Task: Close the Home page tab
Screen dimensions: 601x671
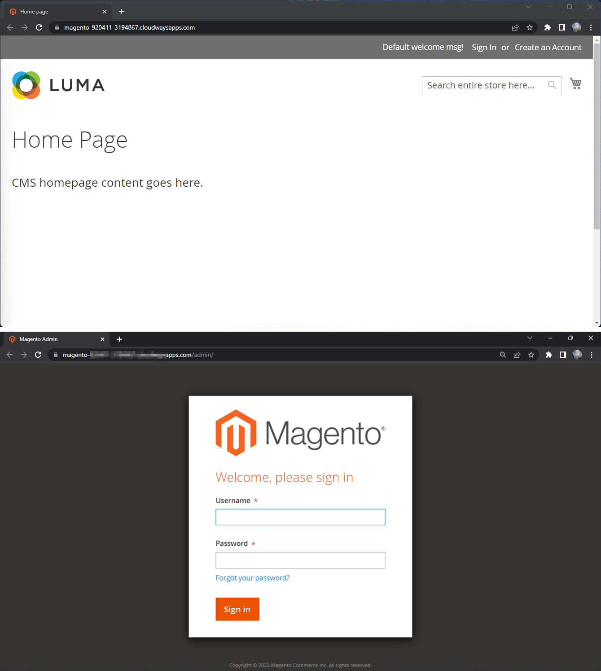Action: tap(105, 12)
